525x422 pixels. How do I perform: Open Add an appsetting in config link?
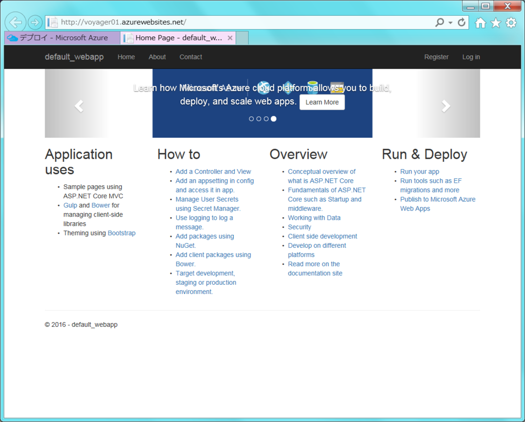tap(215, 185)
